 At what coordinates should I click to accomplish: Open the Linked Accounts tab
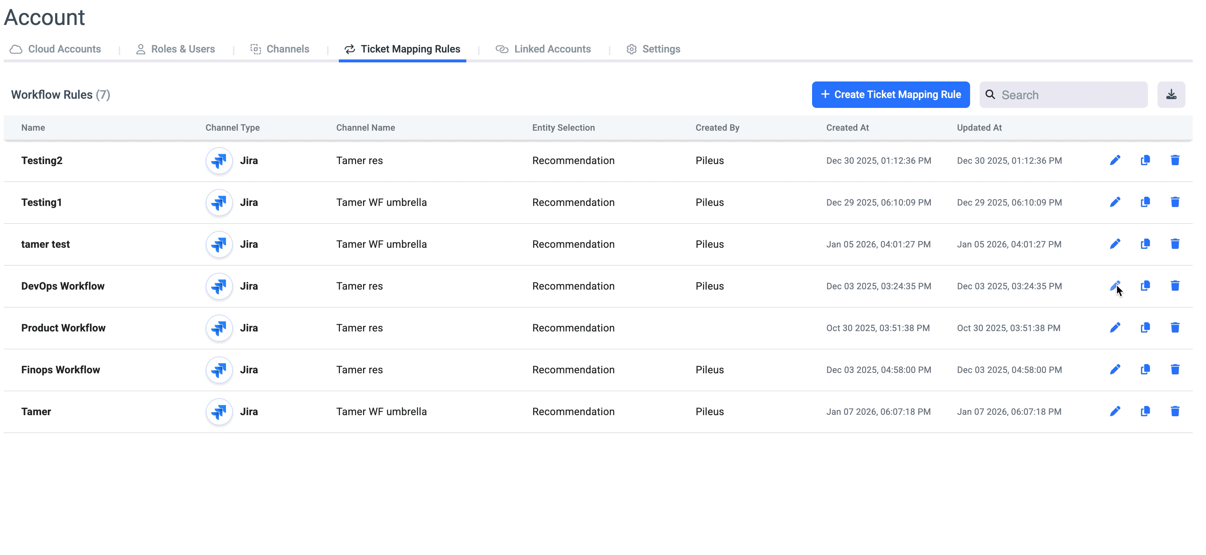pyautogui.click(x=543, y=49)
